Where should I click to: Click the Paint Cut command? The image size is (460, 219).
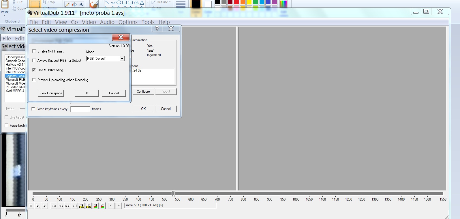17,2
